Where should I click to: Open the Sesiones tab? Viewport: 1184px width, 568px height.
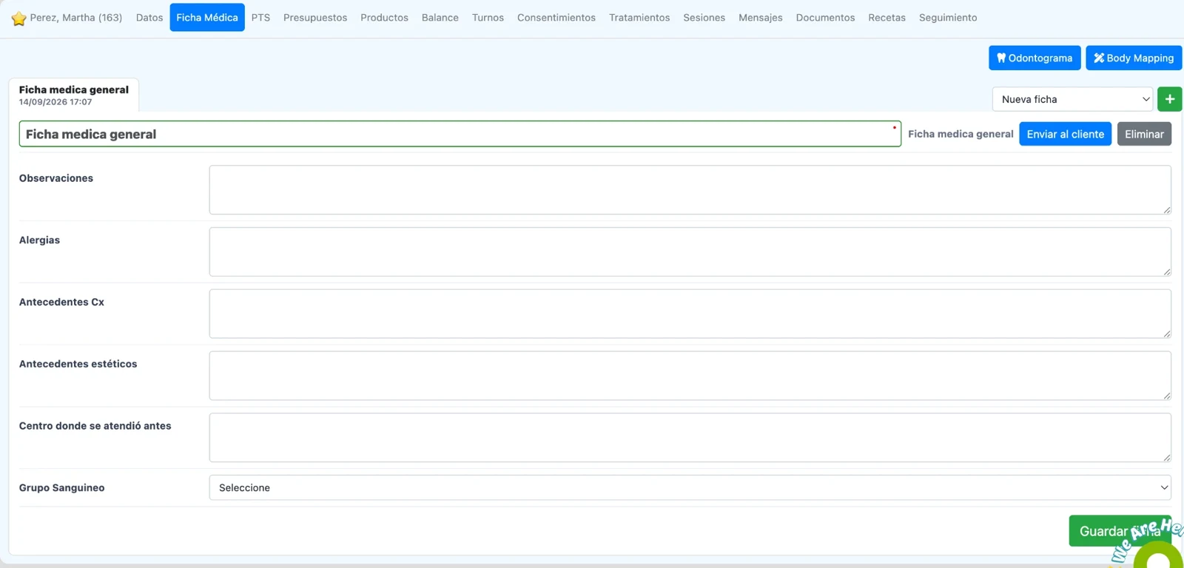click(x=704, y=18)
